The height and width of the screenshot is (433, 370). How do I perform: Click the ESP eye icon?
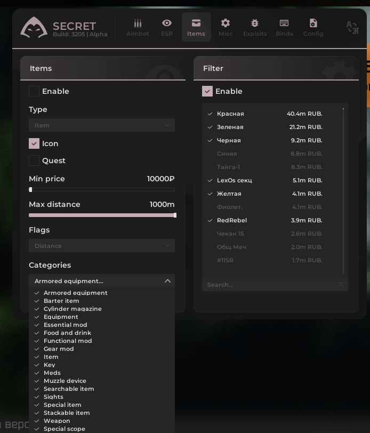point(167,23)
